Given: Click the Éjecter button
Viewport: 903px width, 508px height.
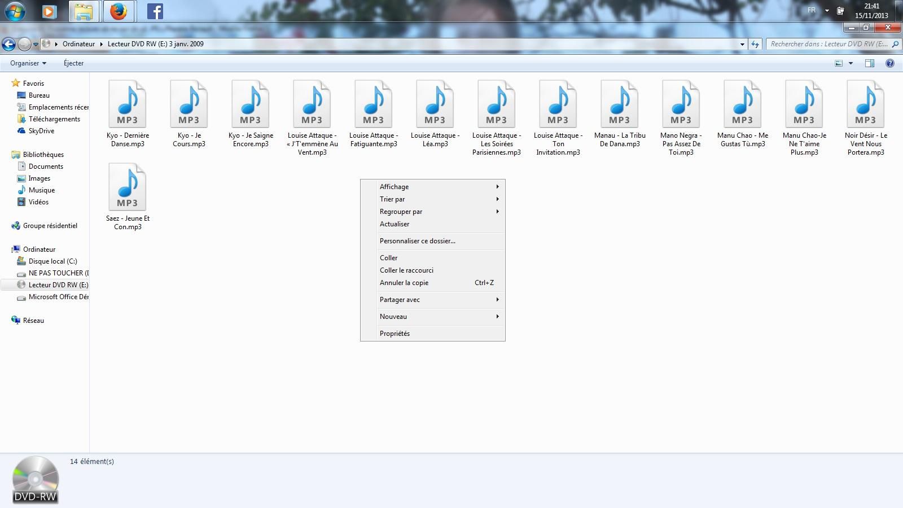Looking at the screenshot, I should point(73,63).
